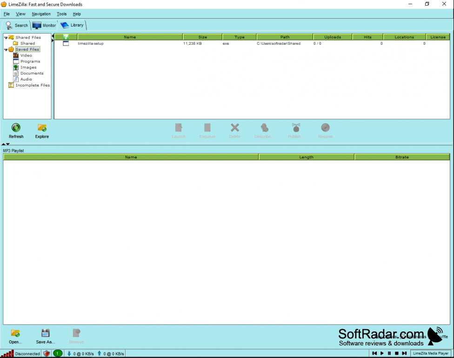Sort library by Hits column
The image size is (454, 358).
(368, 37)
